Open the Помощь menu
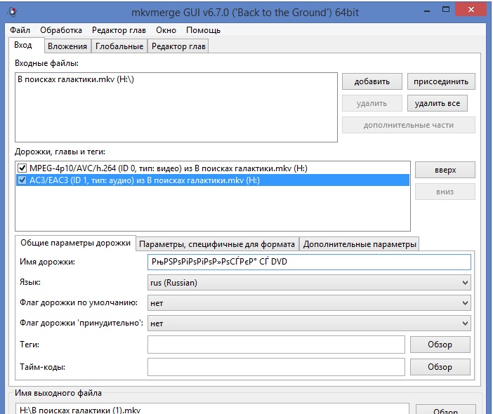The image size is (493, 414). (x=203, y=30)
